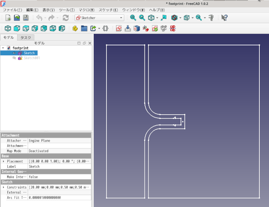The height and width of the screenshot is (207, 269).
Task: Click the What's This help cursor icon
Action: tap(224, 18)
